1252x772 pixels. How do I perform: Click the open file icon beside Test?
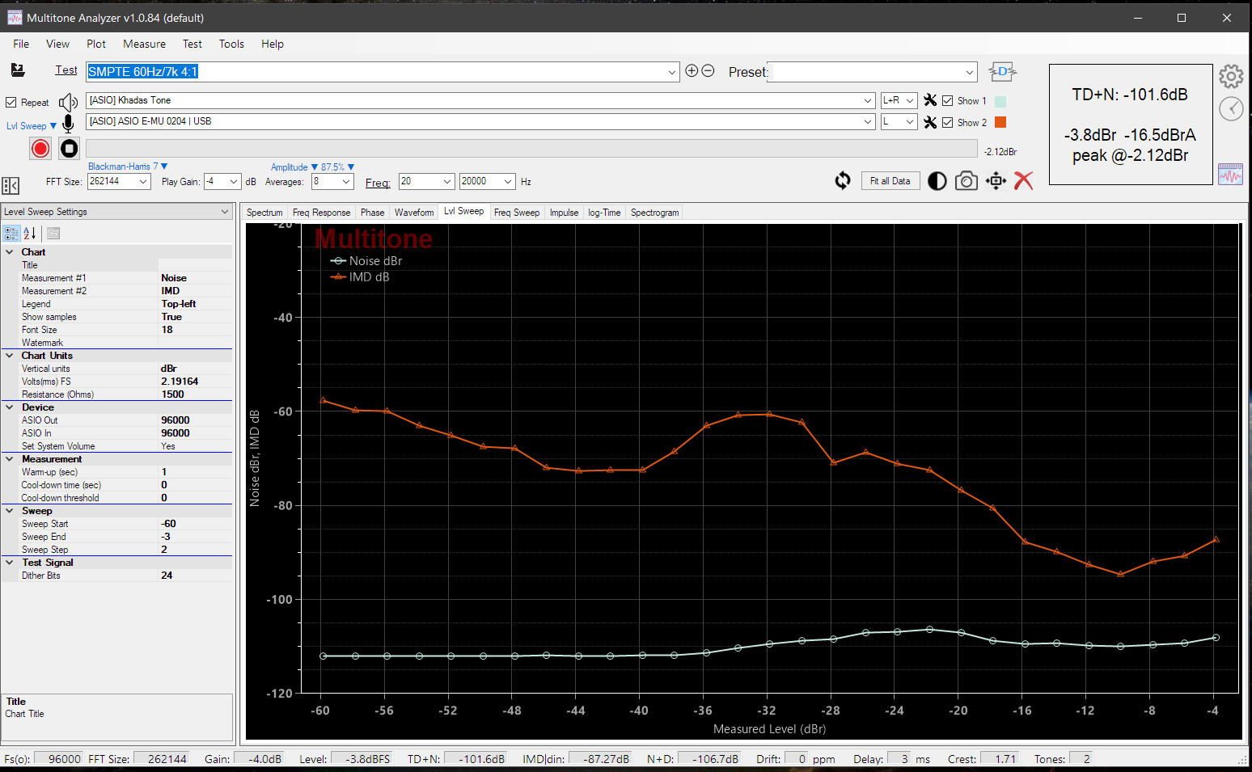tap(18, 70)
